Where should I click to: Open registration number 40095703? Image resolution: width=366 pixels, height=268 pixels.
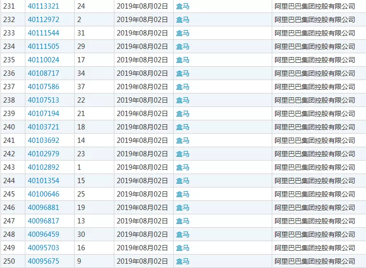coord(44,248)
